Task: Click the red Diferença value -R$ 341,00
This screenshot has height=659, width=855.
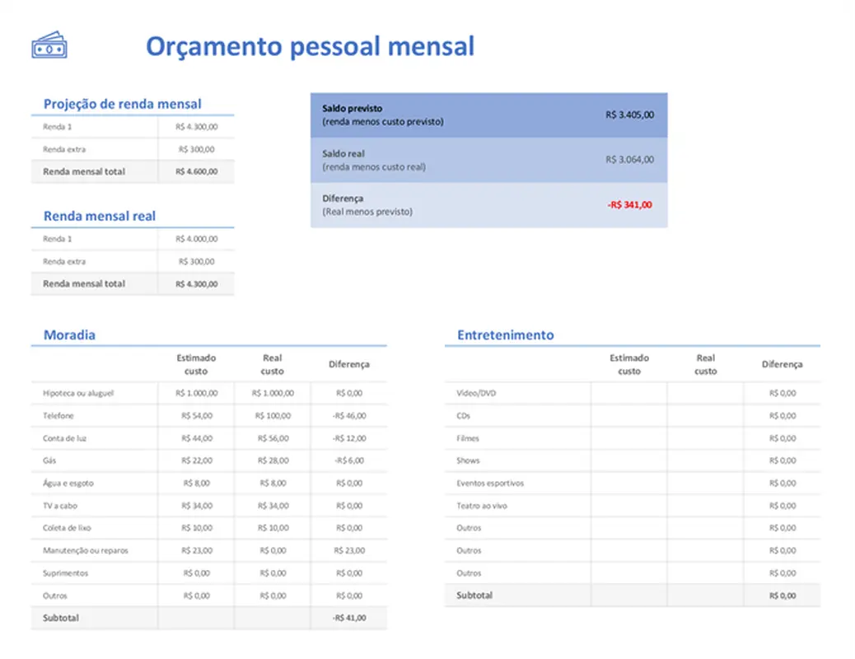Action: pyautogui.click(x=628, y=205)
